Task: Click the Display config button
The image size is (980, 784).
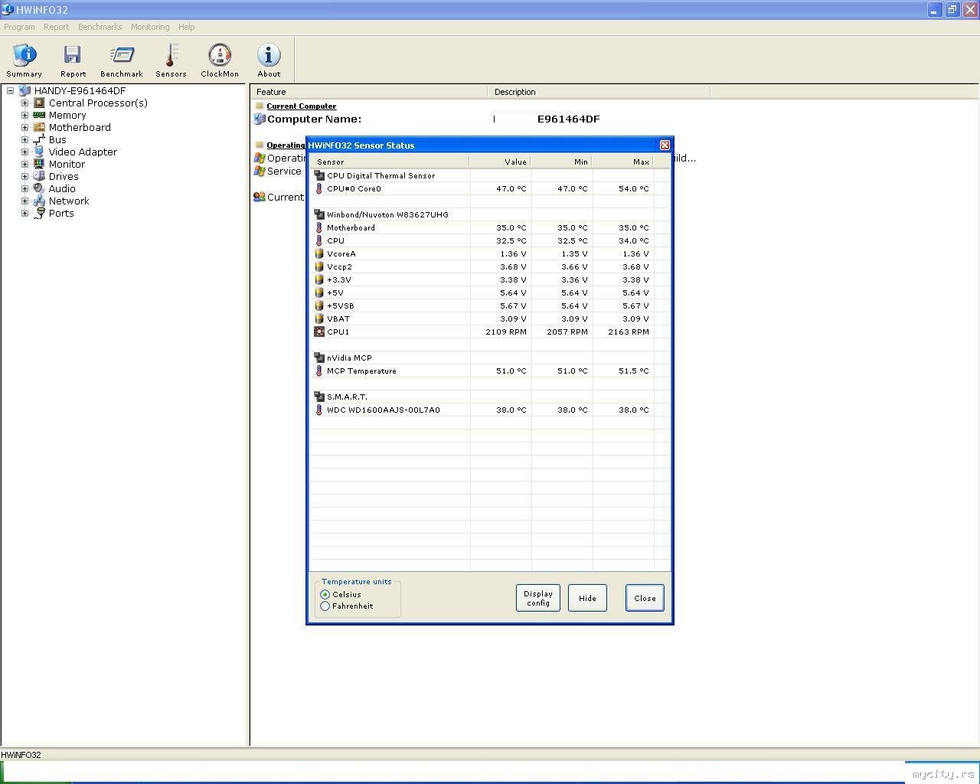Action: [x=537, y=598]
